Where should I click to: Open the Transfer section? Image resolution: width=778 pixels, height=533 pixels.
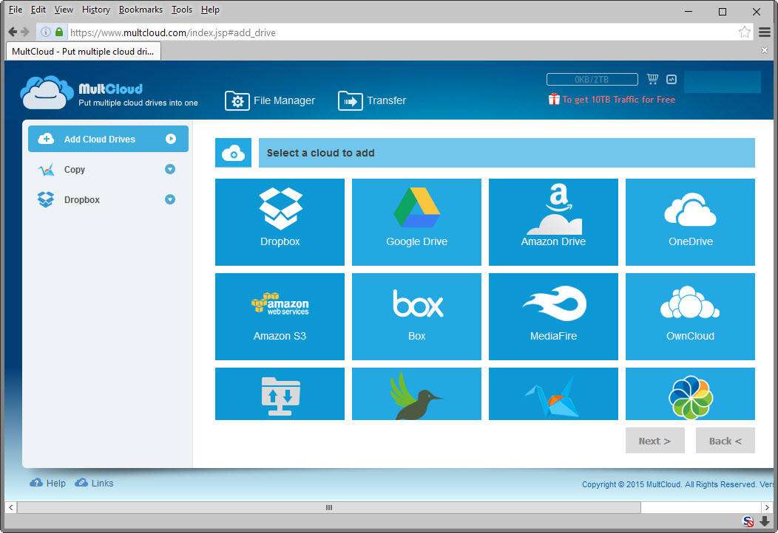pos(372,100)
